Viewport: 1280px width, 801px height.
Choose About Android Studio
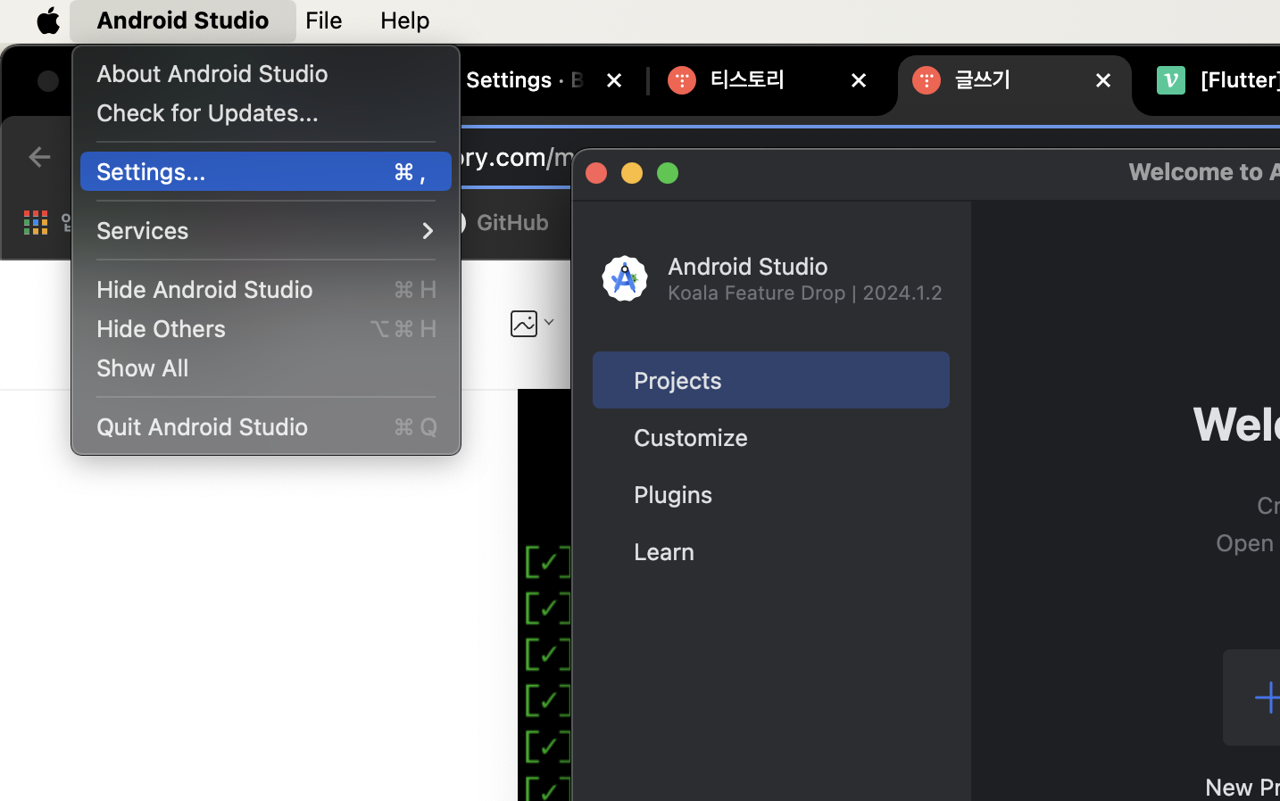tap(266, 73)
